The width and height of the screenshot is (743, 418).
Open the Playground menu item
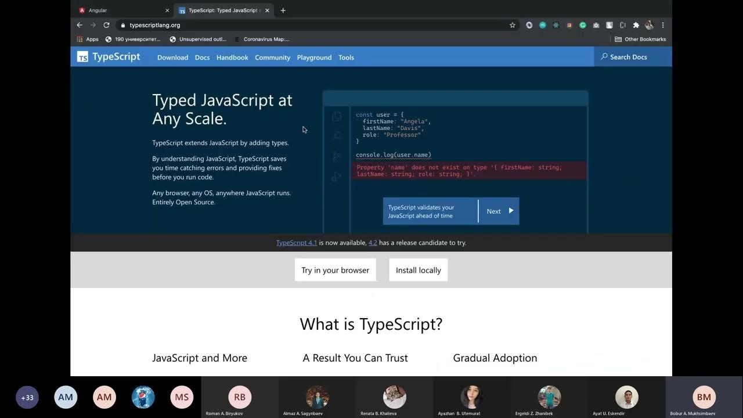click(314, 57)
